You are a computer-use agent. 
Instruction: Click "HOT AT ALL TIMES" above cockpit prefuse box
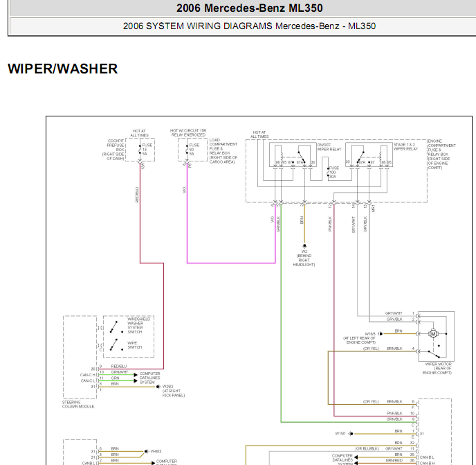139,133
